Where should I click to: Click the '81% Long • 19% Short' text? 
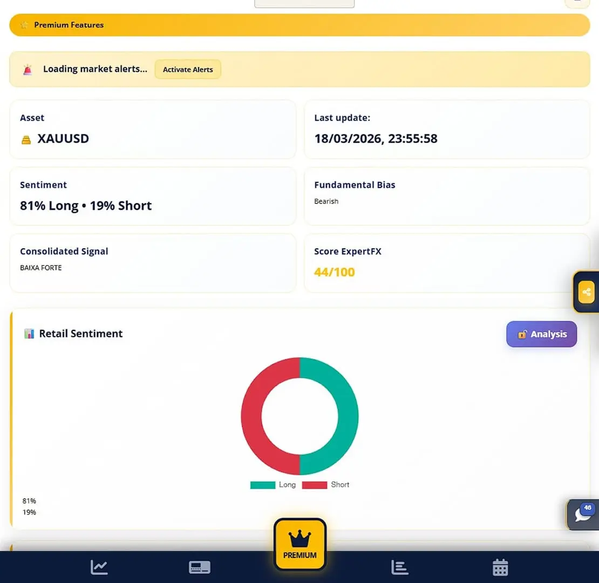point(86,206)
